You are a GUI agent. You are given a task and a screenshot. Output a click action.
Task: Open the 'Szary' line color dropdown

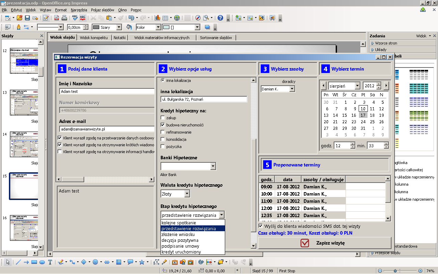click(119, 27)
